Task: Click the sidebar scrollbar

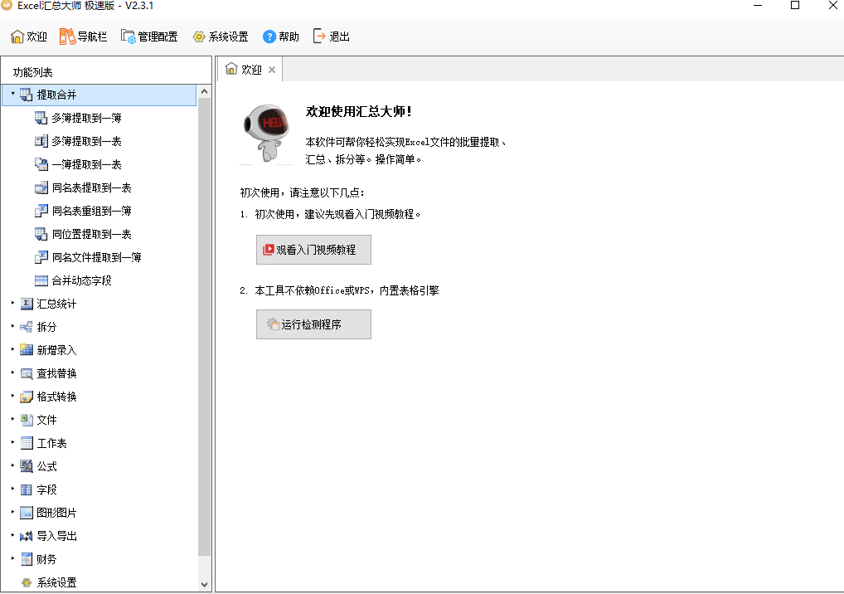Action: click(x=206, y=332)
